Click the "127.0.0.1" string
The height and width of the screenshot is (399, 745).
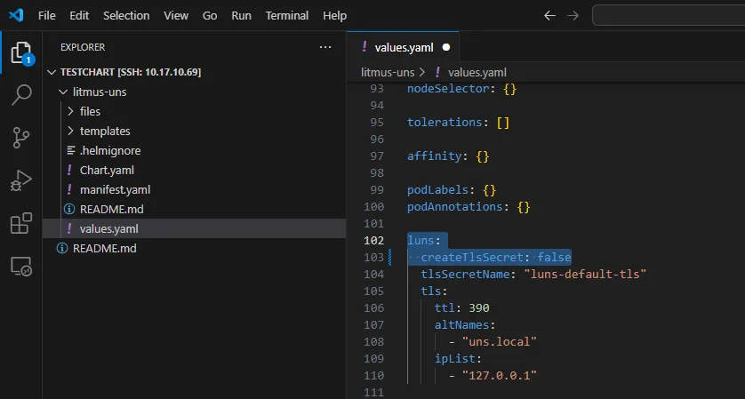point(500,375)
